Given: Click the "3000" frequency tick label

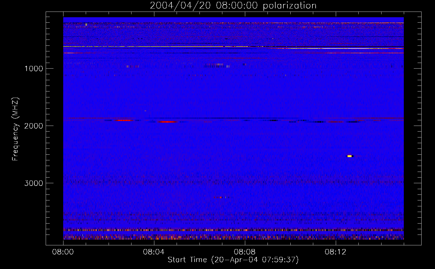Looking at the screenshot, I should [x=34, y=183].
